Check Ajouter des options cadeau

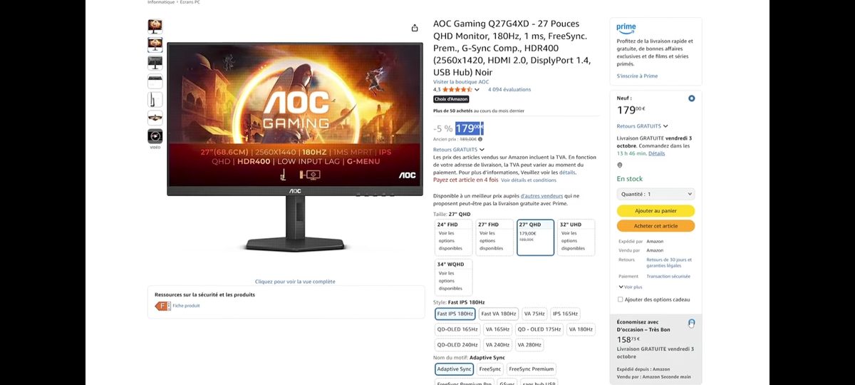[x=620, y=299]
